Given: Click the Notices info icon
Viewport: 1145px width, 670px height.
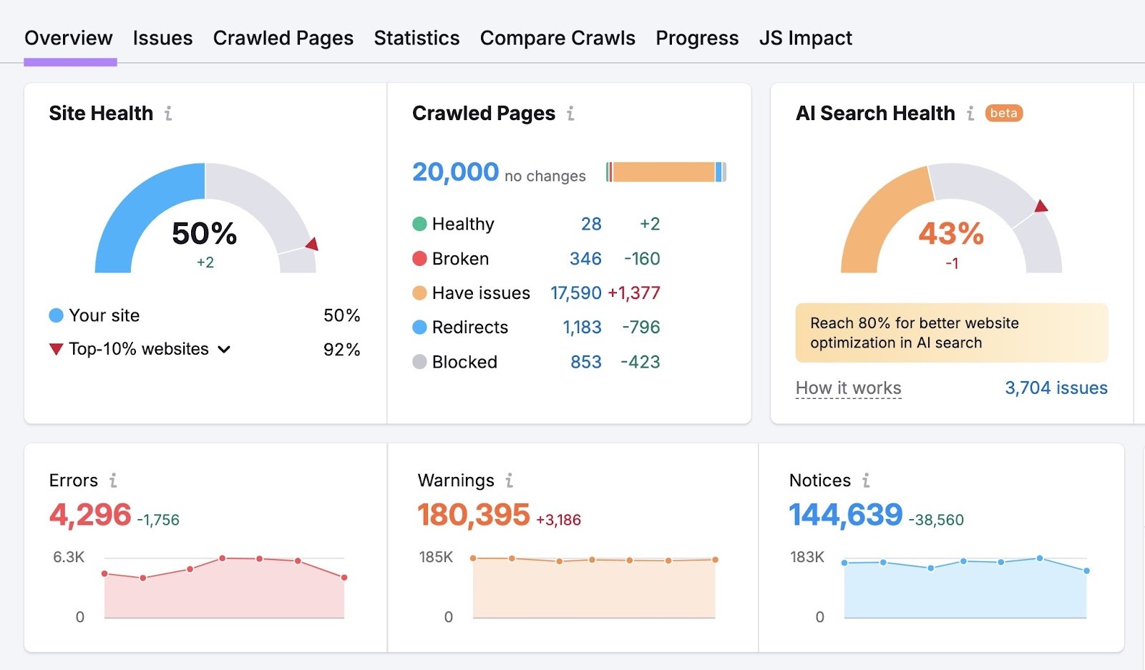Looking at the screenshot, I should point(866,481).
